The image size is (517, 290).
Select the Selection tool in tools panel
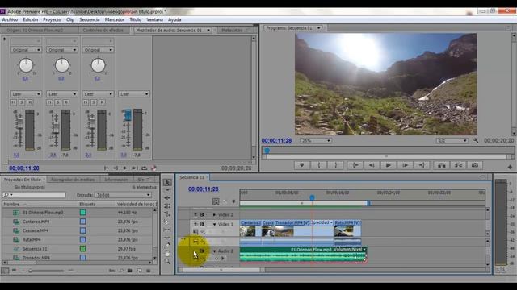(167, 182)
